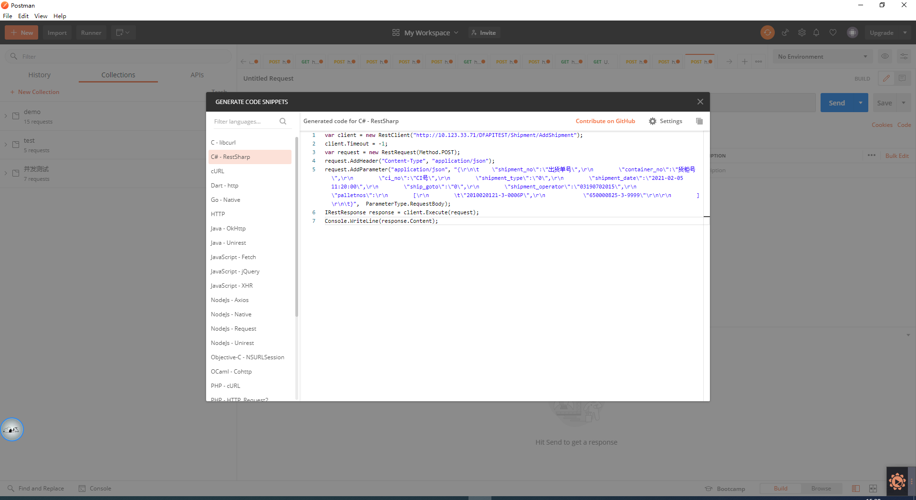Select Java - OkHttp language
Image resolution: width=916 pixels, height=500 pixels.
(250, 228)
